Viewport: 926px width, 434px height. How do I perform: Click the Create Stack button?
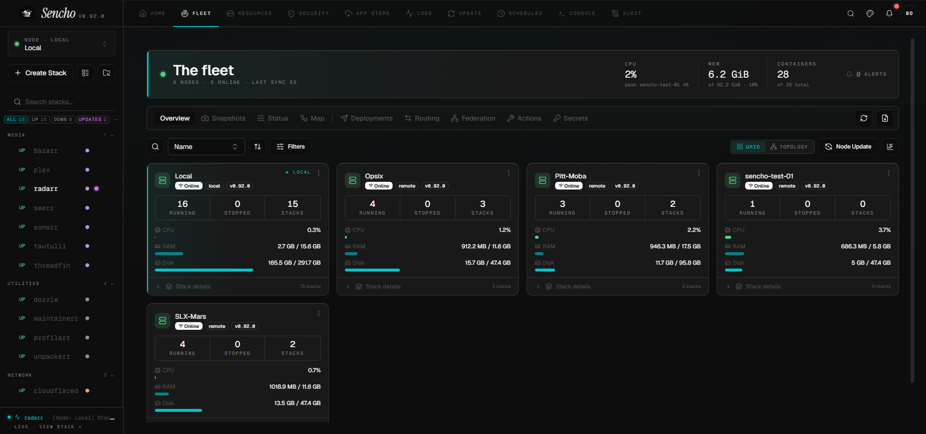(x=41, y=73)
